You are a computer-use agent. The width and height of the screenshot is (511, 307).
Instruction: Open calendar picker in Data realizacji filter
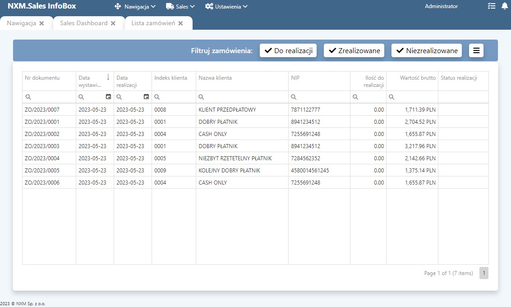[146, 97]
